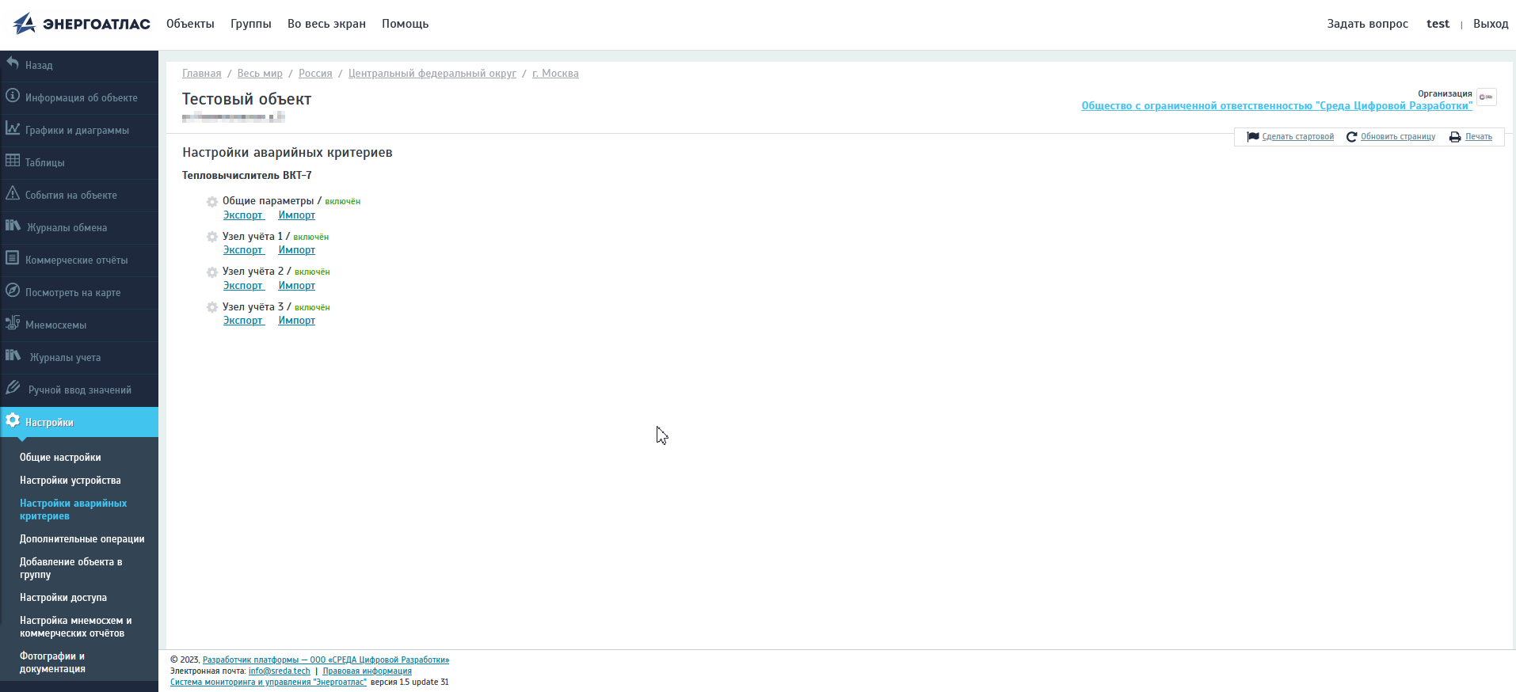Screen dimensions: 1516x692
Task: Click the back arrow icon labeled Назад
Action: pos(13,63)
